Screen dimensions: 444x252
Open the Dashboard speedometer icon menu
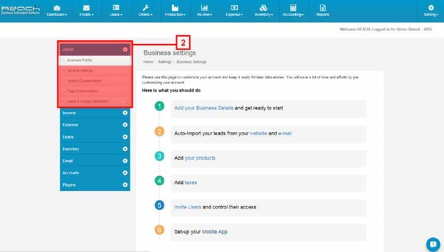click(x=57, y=8)
